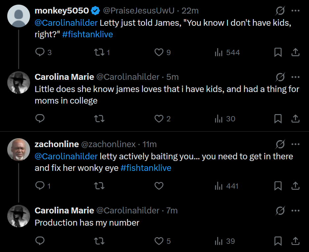Click Grok icon on monkey5050's tweet
This screenshot has height=252, width=309.
(x=280, y=11)
